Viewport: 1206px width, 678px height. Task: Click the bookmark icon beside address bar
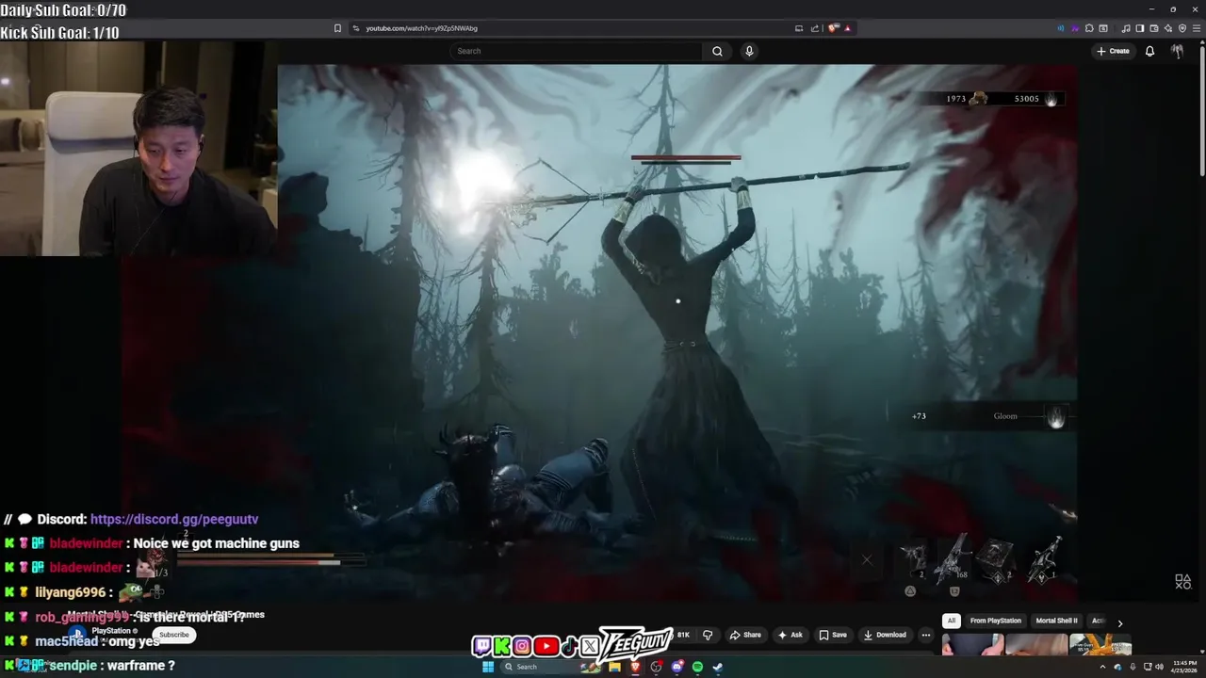(337, 28)
